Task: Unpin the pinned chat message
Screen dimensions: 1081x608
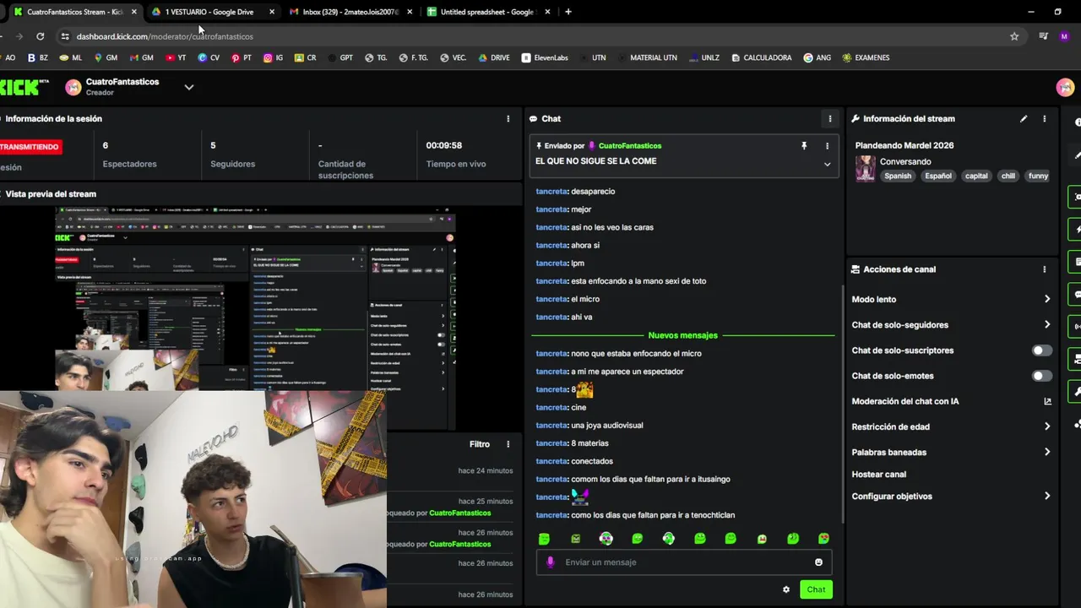Action: 804,146
